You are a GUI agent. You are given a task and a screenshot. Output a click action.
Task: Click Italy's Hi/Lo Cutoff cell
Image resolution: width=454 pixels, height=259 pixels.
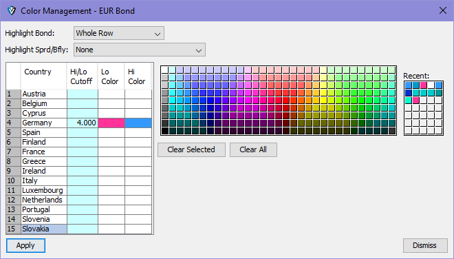[x=83, y=180]
